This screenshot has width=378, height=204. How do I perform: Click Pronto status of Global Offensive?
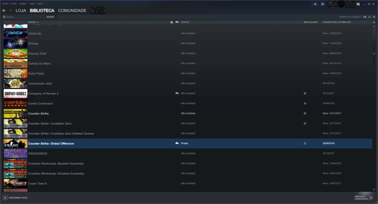pyautogui.click(x=184, y=143)
